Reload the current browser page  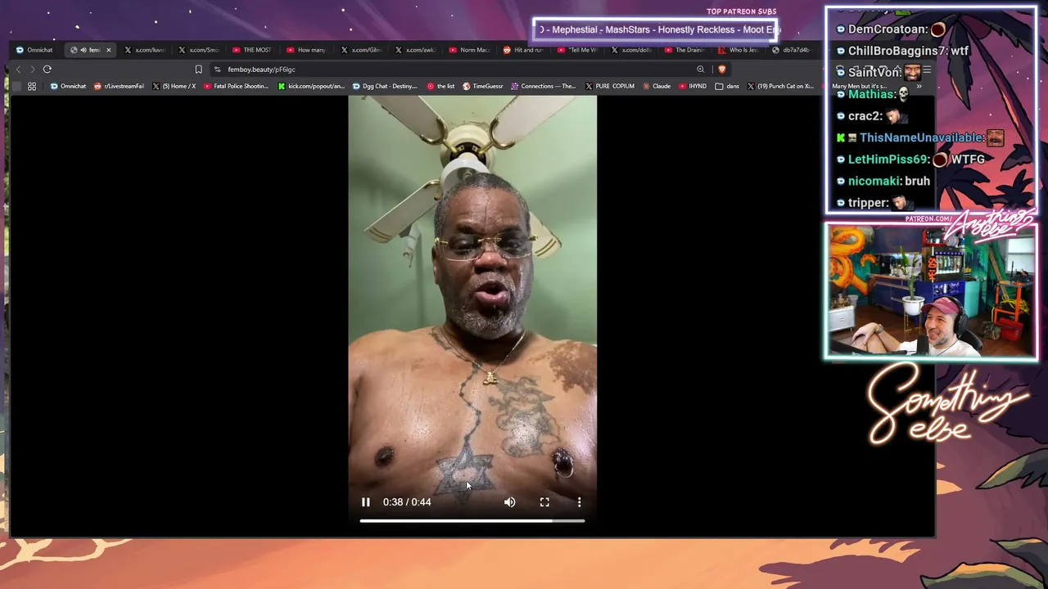coord(47,70)
